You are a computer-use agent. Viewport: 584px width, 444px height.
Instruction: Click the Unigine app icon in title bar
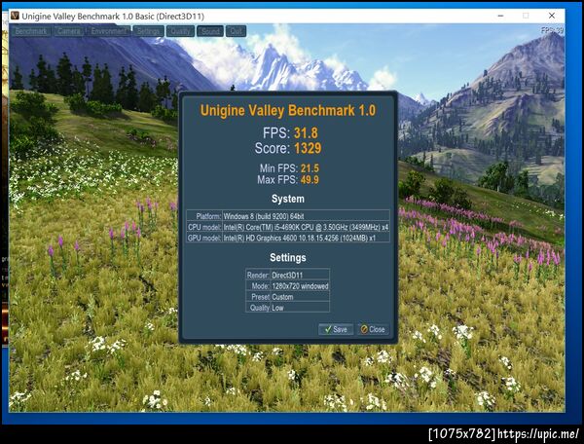pyautogui.click(x=15, y=16)
